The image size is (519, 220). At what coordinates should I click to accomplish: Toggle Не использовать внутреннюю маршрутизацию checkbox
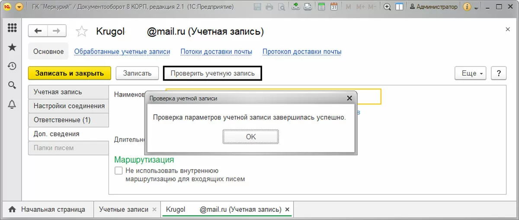(119, 171)
